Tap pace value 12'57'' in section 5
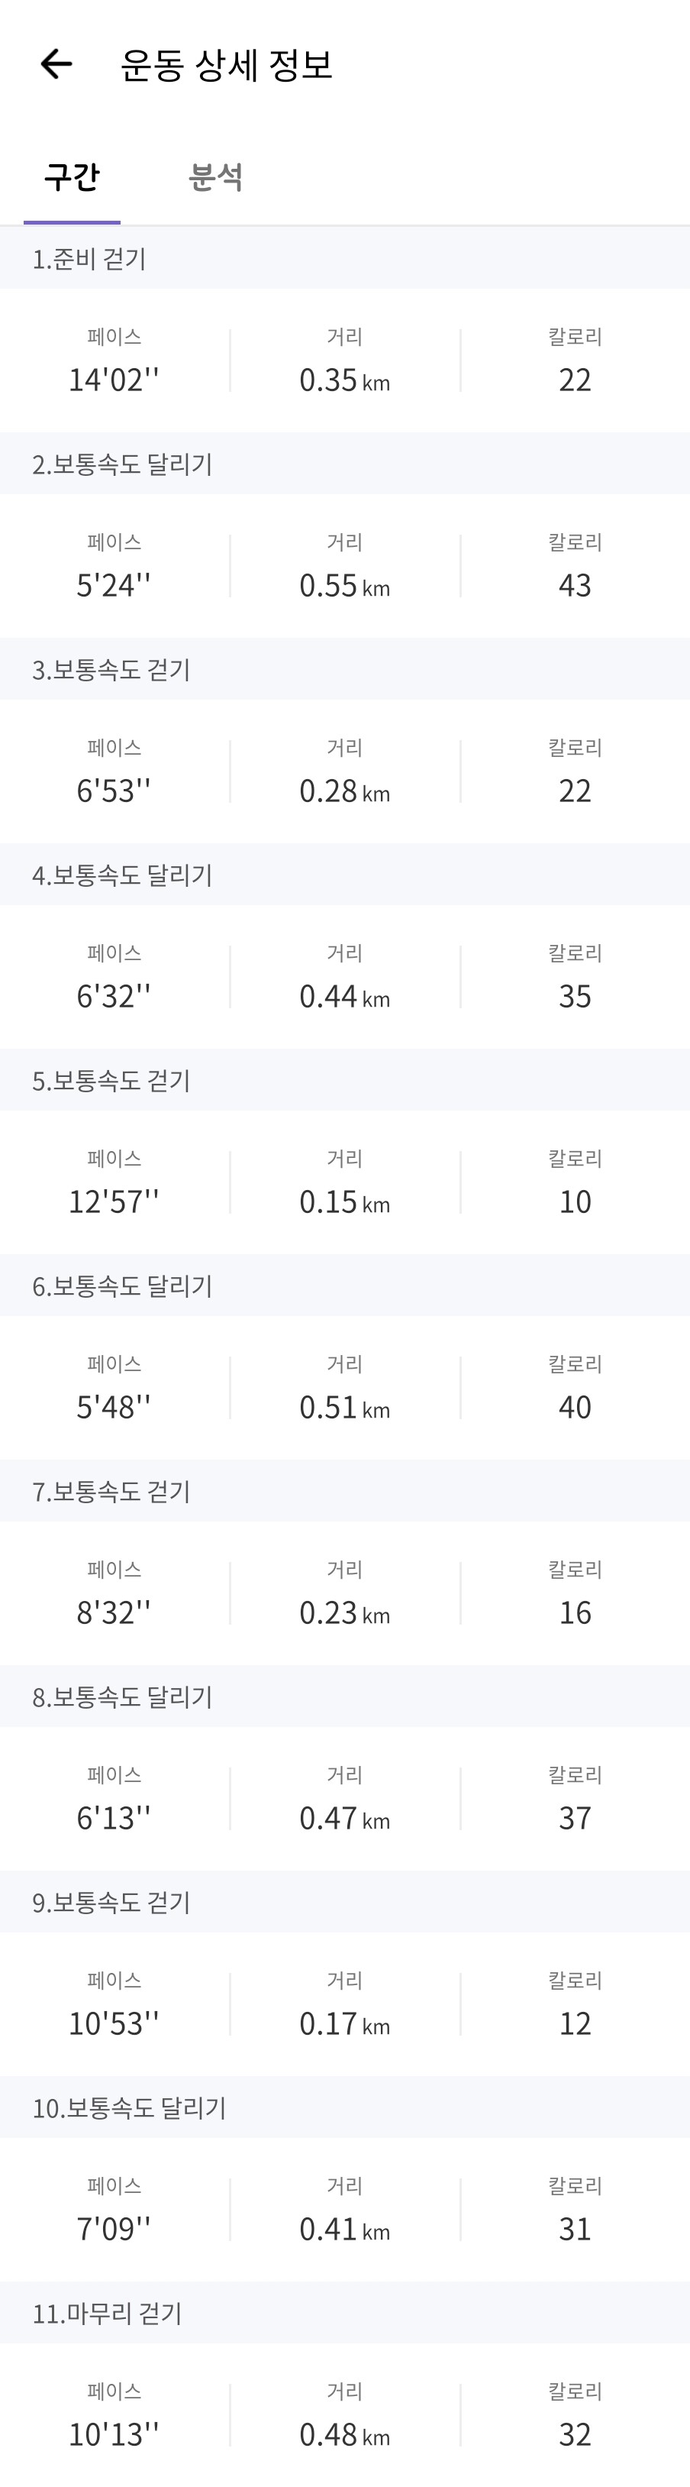 113,1201
